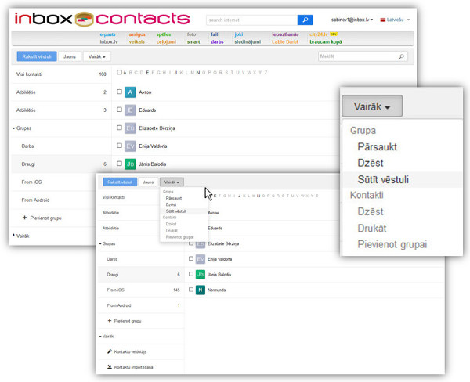Select From iOS group in front window
The width and height of the screenshot is (470, 382).
[140, 290]
